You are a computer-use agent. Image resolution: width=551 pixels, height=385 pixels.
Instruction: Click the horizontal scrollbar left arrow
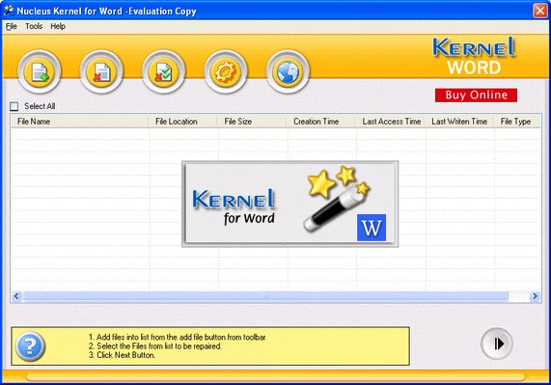[16, 296]
